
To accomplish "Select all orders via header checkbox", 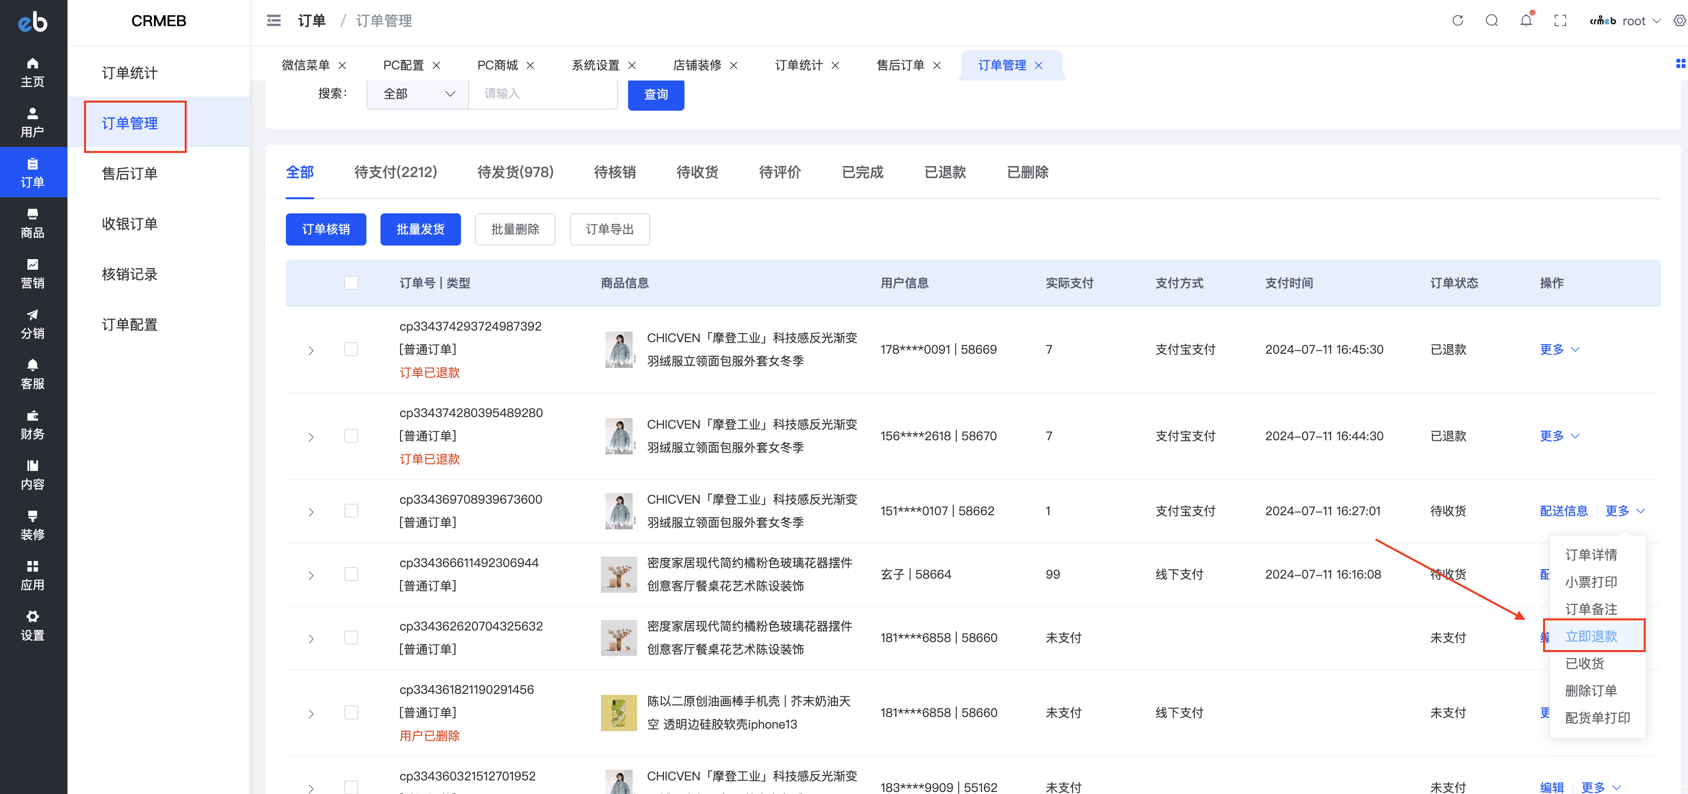I will pyautogui.click(x=351, y=283).
